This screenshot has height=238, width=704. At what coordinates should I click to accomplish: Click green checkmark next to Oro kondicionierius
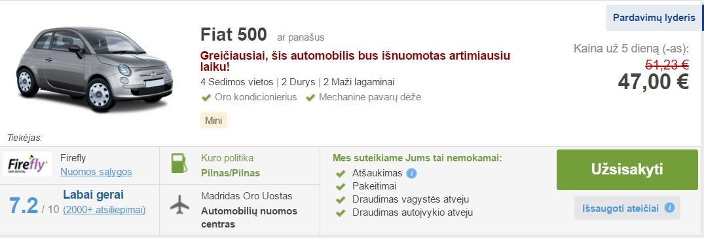pyautogui.click(x=206, y=97)
